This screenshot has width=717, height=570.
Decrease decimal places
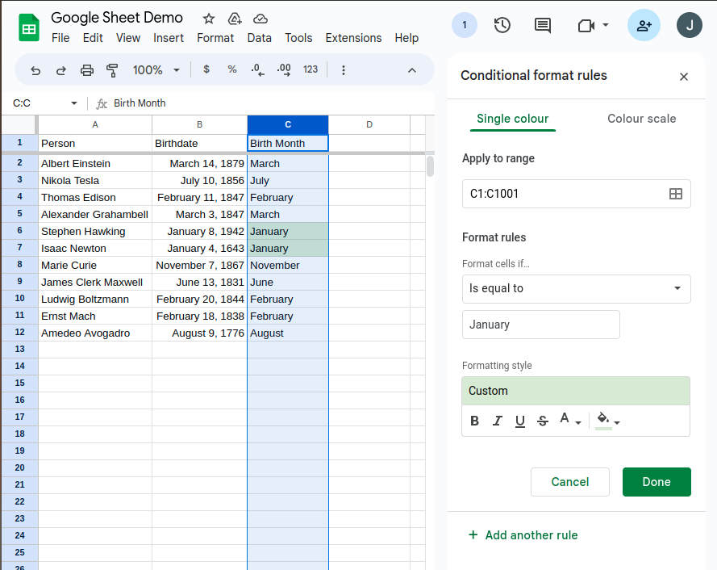[x=257, y=69]
